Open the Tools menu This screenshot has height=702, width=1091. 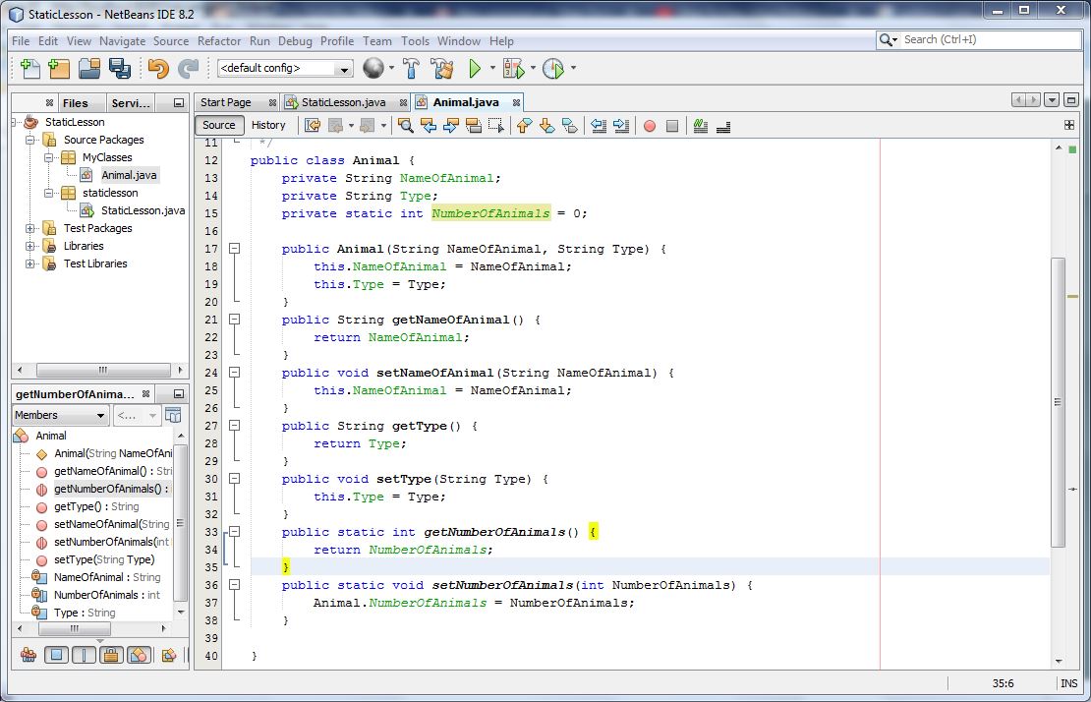(x=416, y=41)
